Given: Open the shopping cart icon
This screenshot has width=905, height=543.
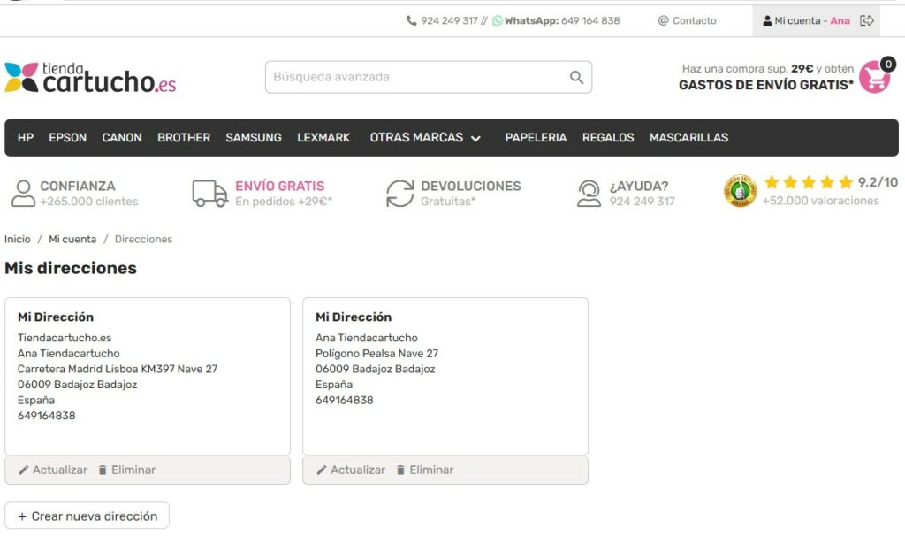Looking at the screenshot, I should pos(874,78).
